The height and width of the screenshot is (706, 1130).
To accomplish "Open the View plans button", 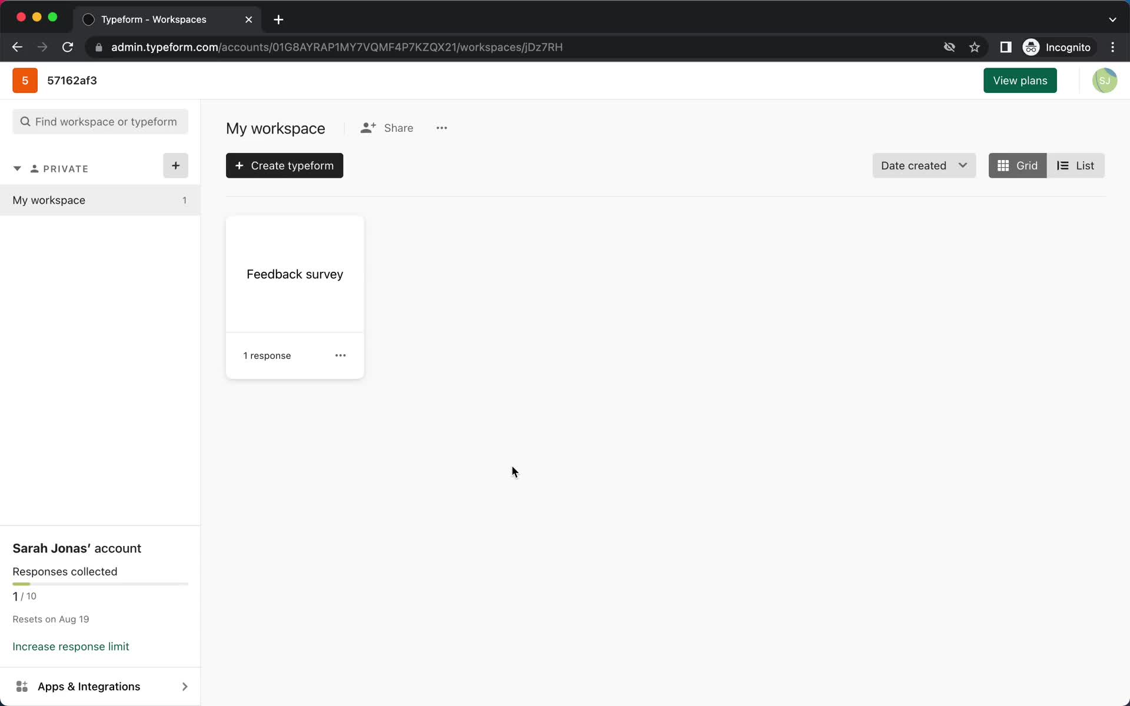I will (x=1020, y=81).
